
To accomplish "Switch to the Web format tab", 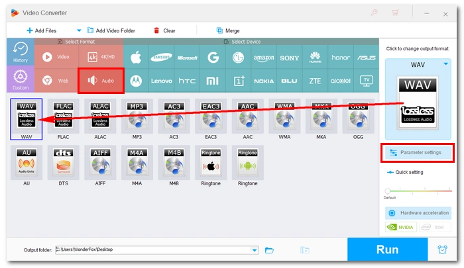I will tap(56, 81).
